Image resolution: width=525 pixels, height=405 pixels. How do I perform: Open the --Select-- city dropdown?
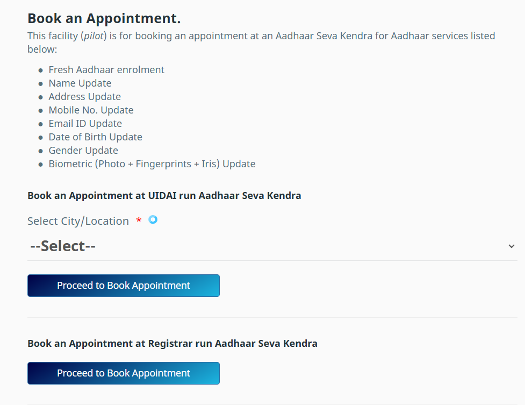pyautogui.click(x=272, y=246)
